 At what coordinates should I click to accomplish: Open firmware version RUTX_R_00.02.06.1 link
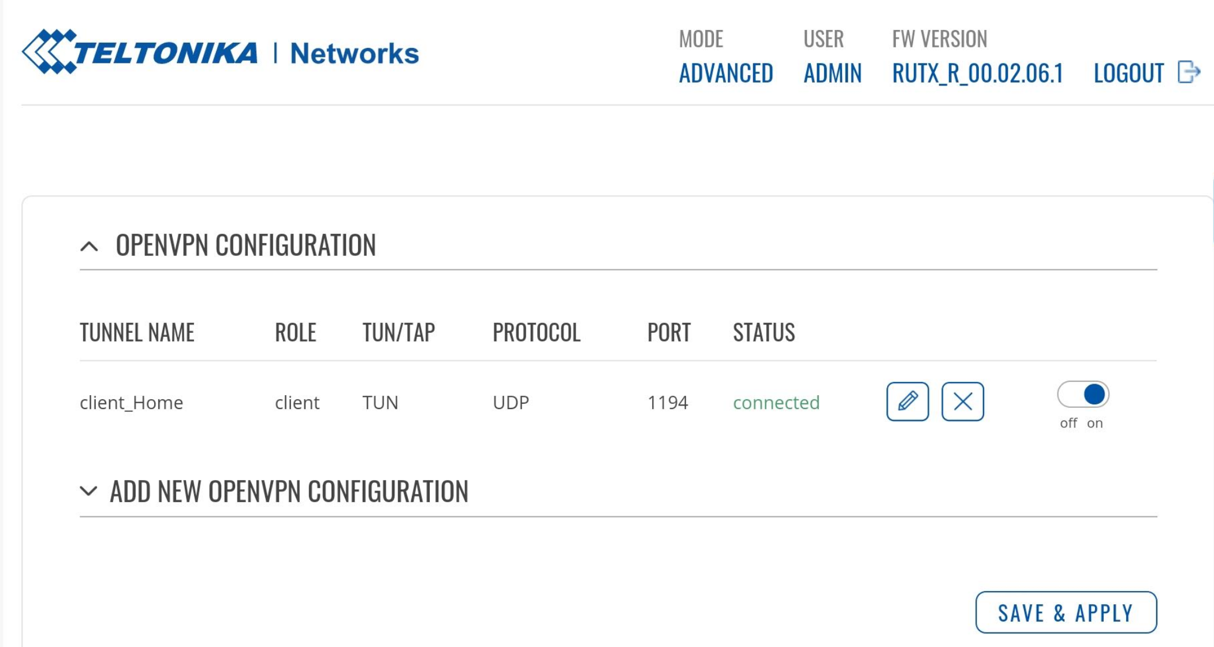[977, 73]
